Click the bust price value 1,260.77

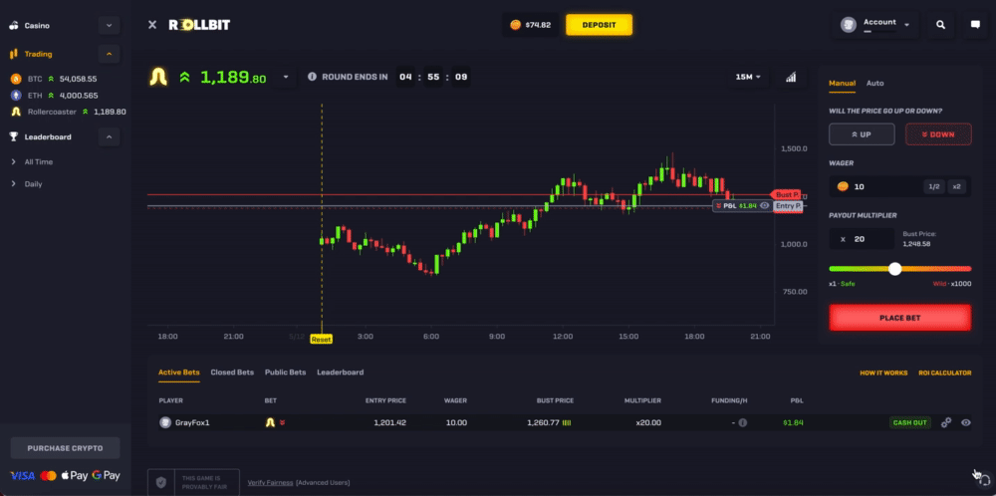(x=543, y=422)
